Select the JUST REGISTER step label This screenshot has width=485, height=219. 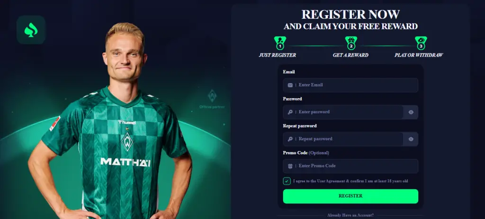tap(278, 55)
